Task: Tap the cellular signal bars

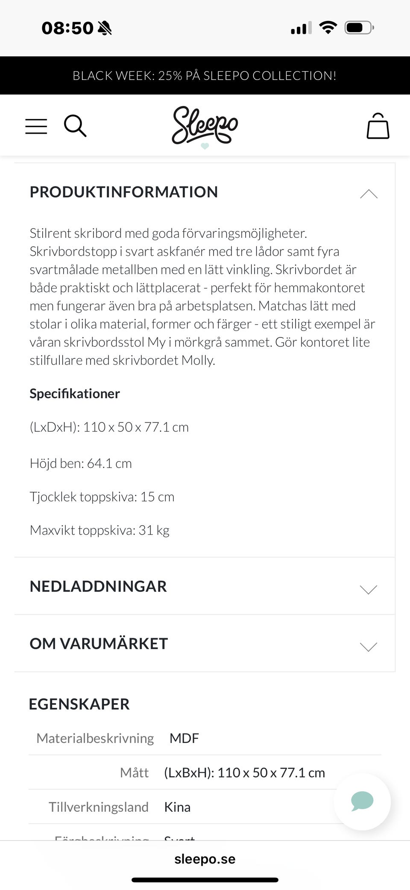Action: point(301,28)
